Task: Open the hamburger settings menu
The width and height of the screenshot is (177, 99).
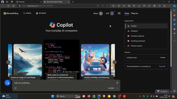Action: pos(119,13)
